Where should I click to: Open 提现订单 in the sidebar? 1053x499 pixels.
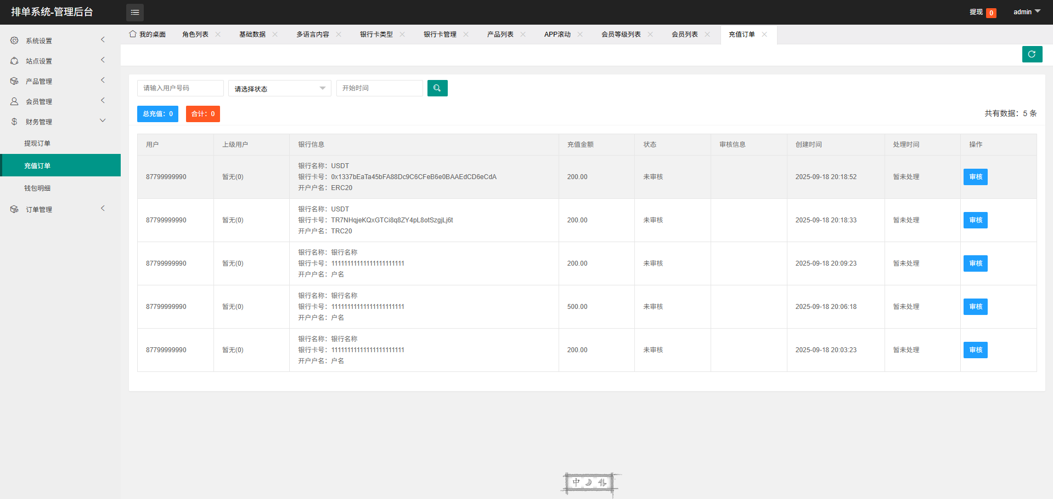point(37,144)
